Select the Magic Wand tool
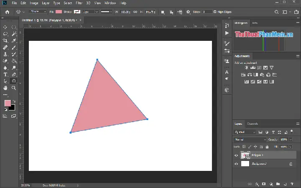 click(14, 34)
